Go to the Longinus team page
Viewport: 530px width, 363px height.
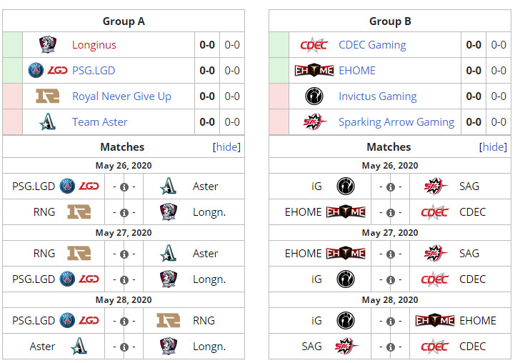click(x=94, y=45)
